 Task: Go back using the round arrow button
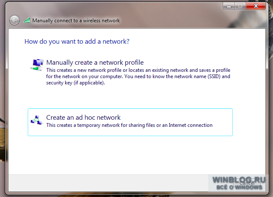click(x=14, y=21)
